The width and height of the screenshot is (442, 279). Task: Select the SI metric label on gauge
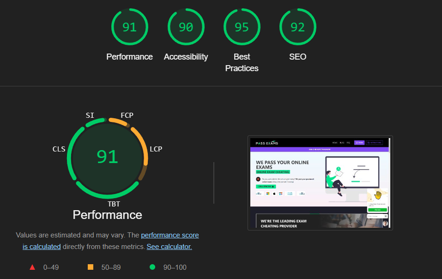(x=90, y=115)
